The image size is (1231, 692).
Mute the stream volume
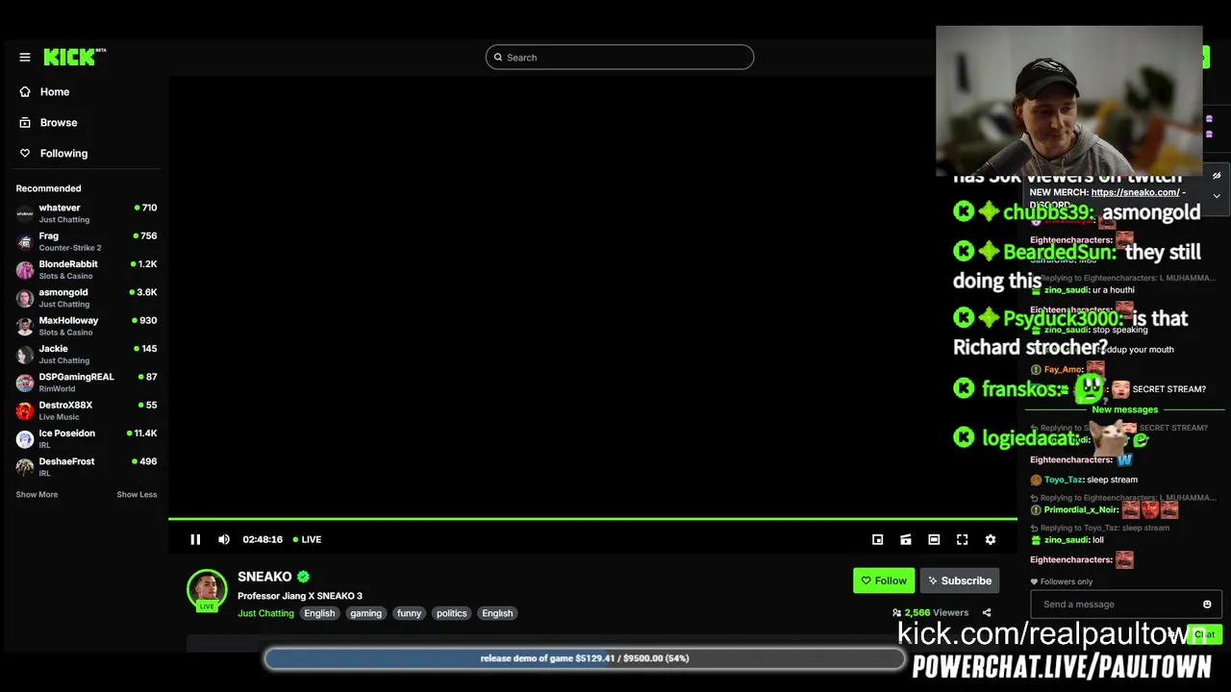tap(224, 540)
